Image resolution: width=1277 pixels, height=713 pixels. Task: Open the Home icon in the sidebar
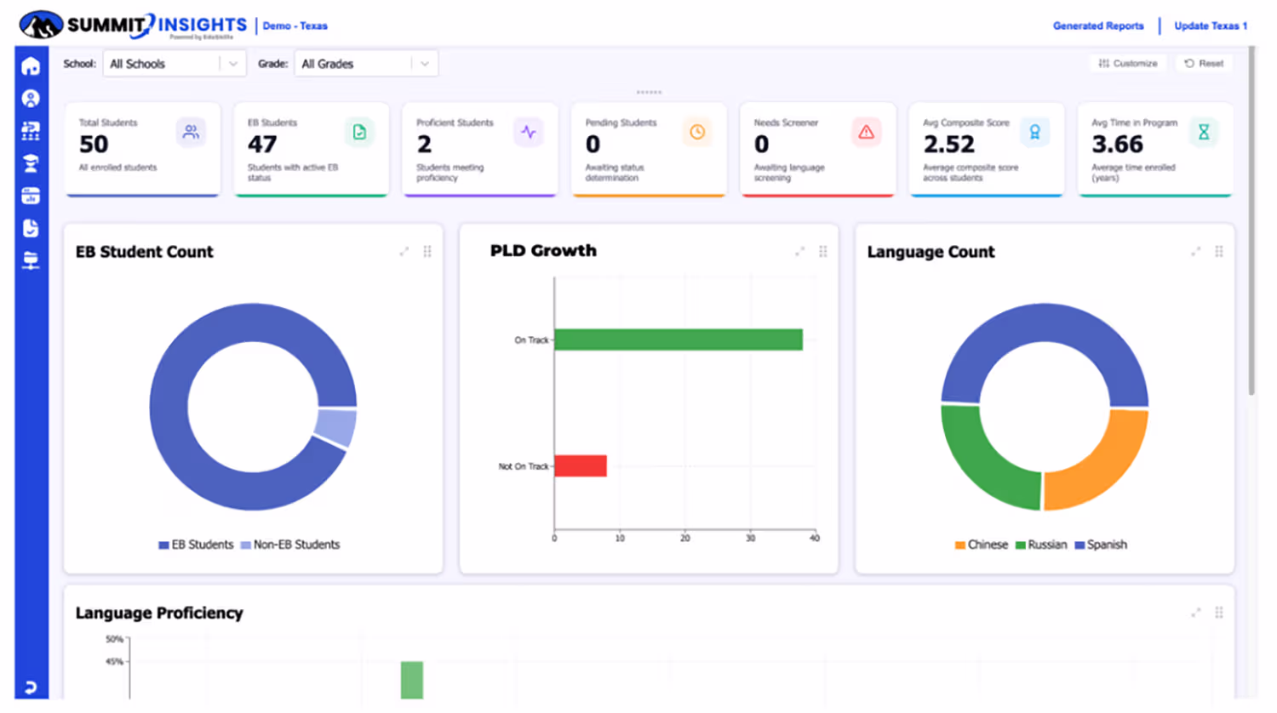31,66
